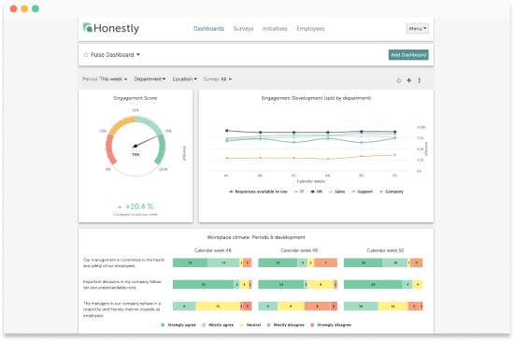Open the Dashboards tab
The image size is (514, 341).
[x=208, y=29]
